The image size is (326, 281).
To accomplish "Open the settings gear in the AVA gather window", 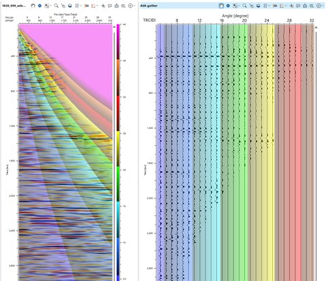I will pyautogui.click(x=228, y=5).
